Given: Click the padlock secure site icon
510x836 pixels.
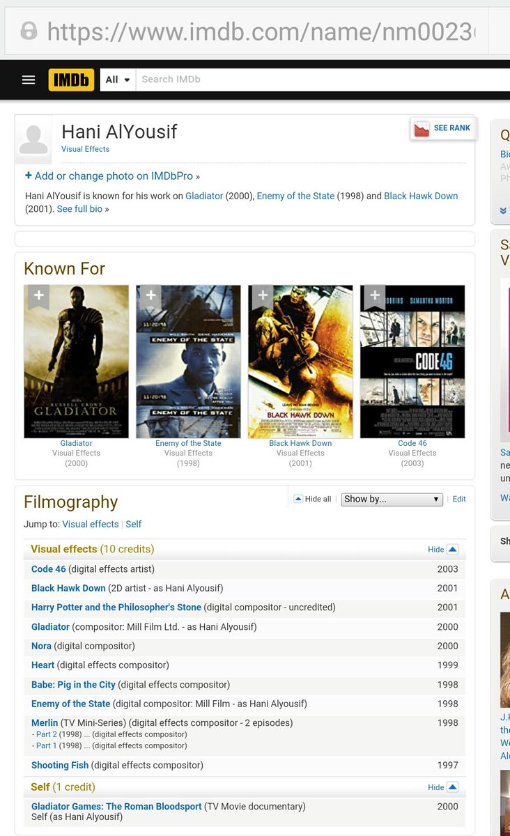Looking at the screenshot, I should click(29, 31).
